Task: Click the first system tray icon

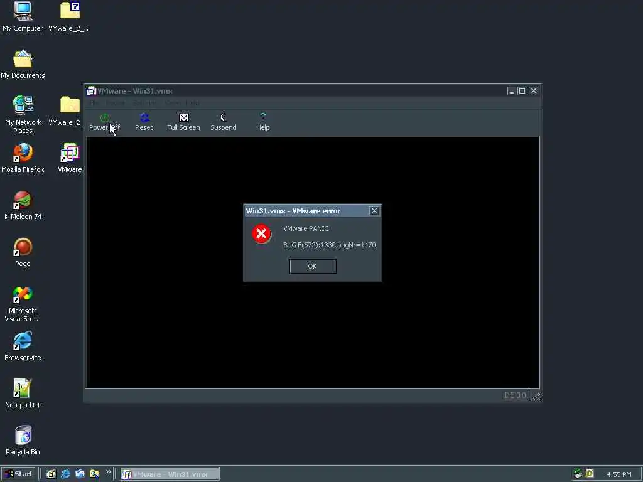Action: [x=578, y=474]
